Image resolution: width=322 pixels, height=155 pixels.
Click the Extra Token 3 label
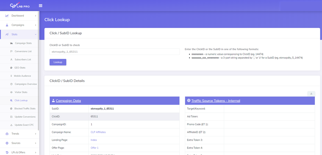195,140
